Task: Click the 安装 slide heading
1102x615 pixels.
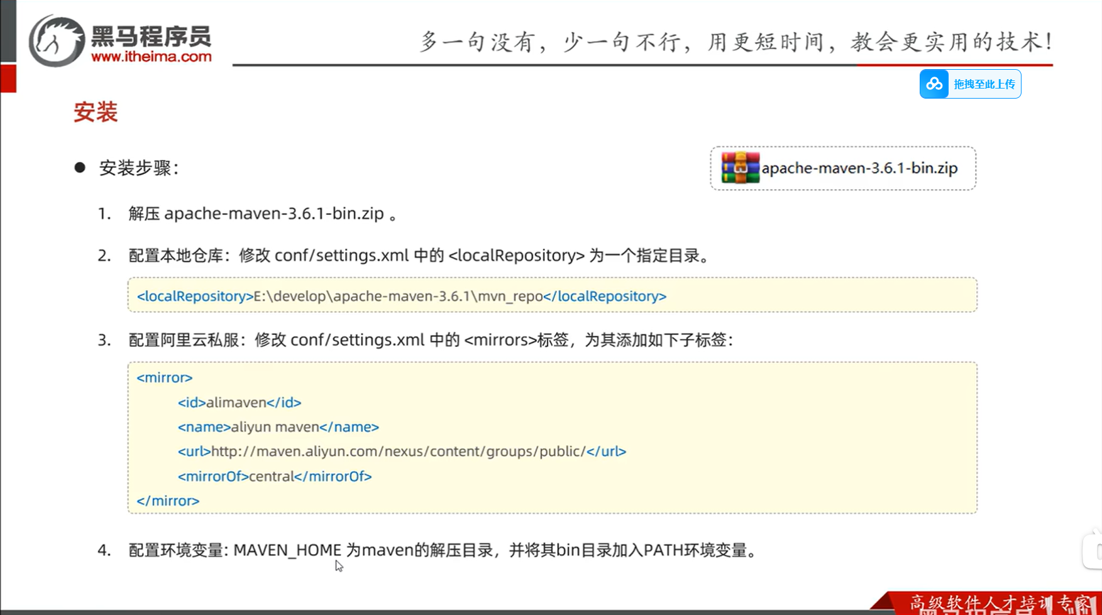Action: (x=96, y=112)
